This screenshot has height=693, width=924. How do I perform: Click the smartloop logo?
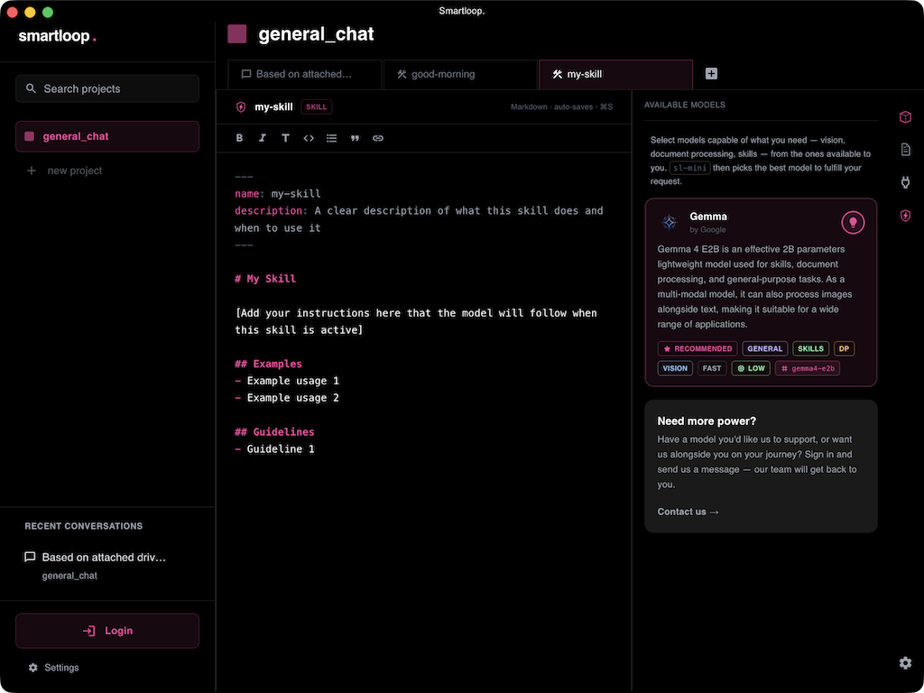pyautogui.click(x=57, y=36)
